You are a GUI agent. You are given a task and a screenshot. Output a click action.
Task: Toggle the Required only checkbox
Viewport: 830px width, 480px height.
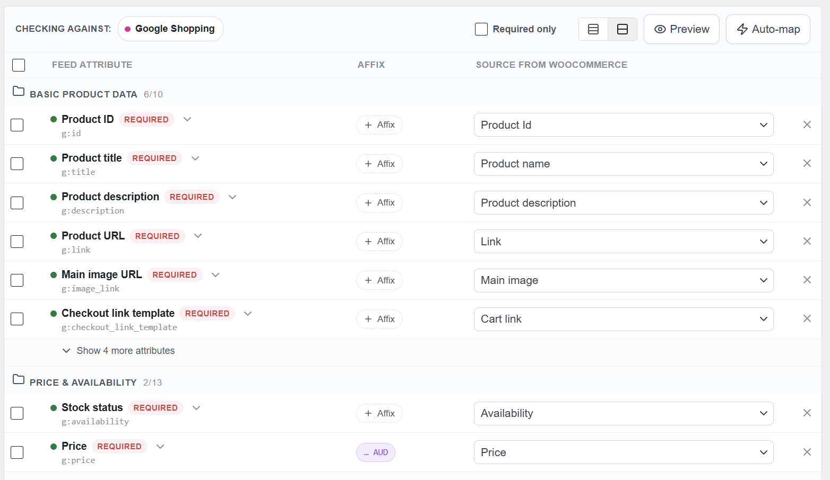pos(481,29)
